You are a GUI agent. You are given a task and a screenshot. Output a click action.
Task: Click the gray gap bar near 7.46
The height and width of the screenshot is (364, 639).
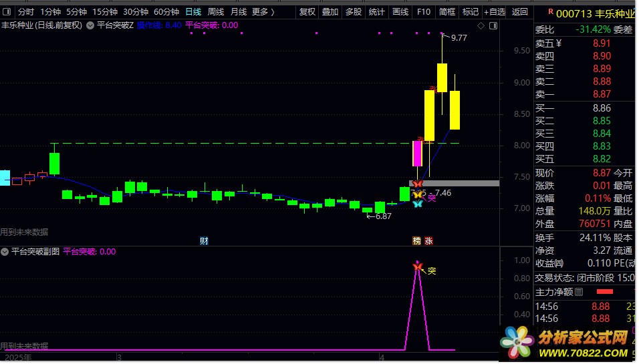point(454,184)
